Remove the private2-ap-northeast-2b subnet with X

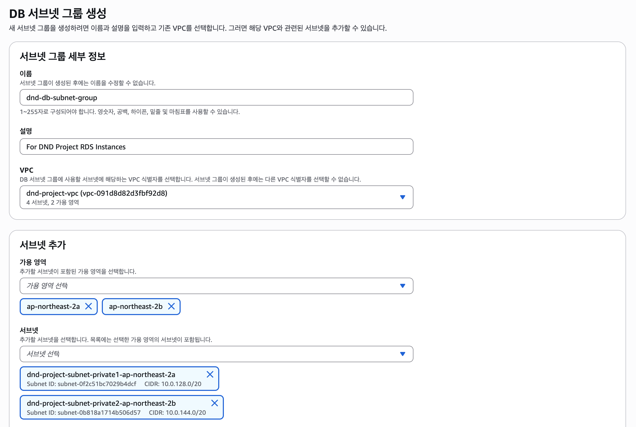pos(215,403)
